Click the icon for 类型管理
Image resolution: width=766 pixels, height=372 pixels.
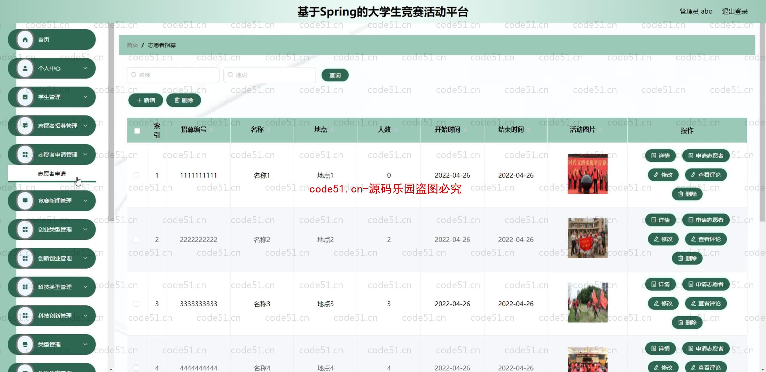coord(25,344)
